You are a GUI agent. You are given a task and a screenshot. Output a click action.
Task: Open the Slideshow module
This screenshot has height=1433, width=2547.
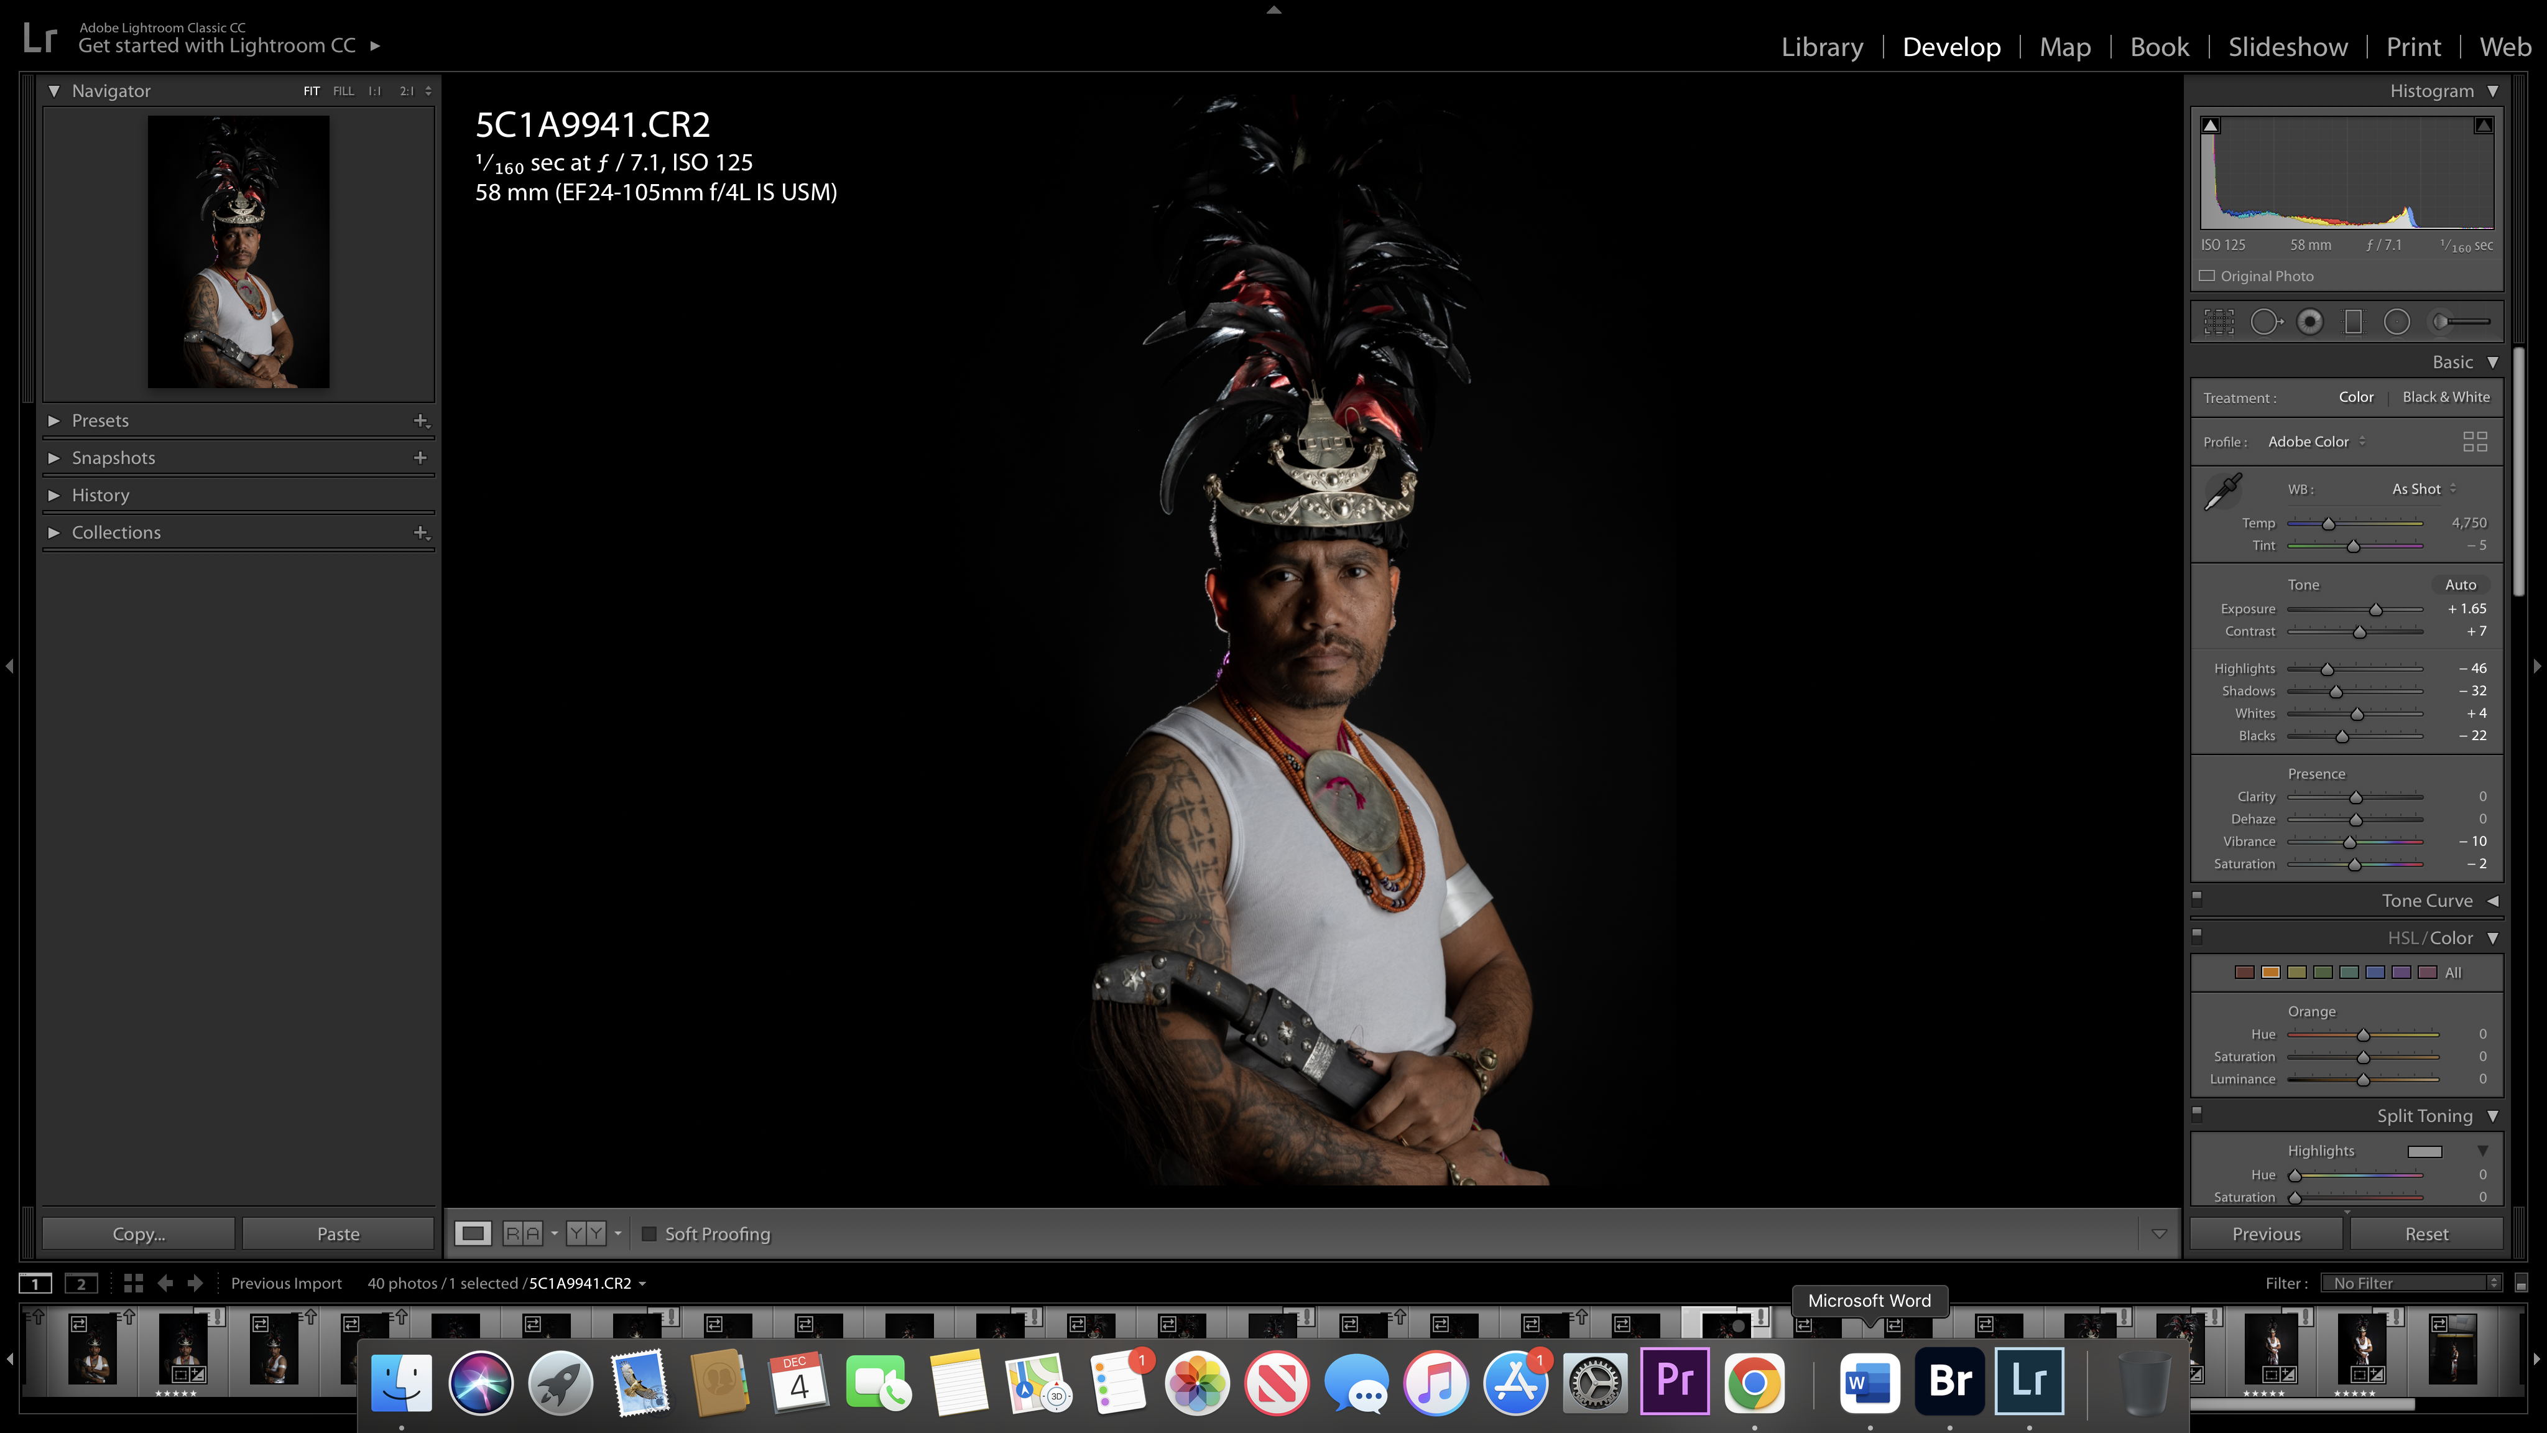2287,47
